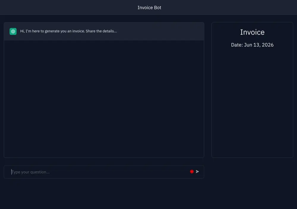Click the 'Date: Jun 13, 2026' text

252,45
